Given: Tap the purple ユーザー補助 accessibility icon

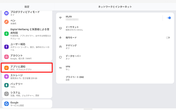Looking at the screenshot, I should (6, 47).
